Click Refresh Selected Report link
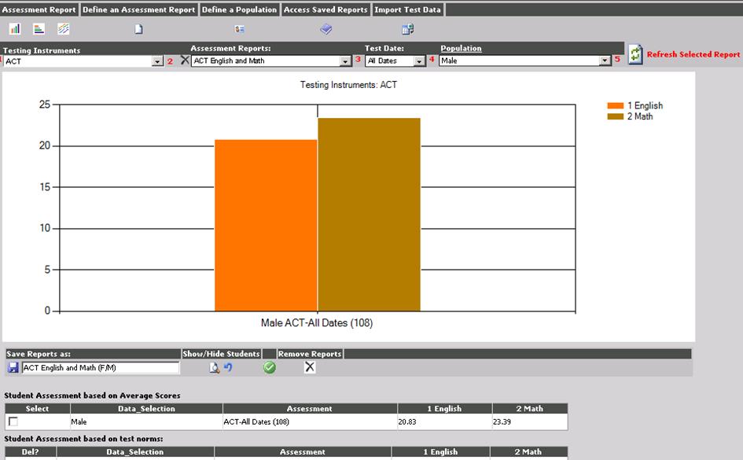Screen dimensions: 743x460 [693, 54]
